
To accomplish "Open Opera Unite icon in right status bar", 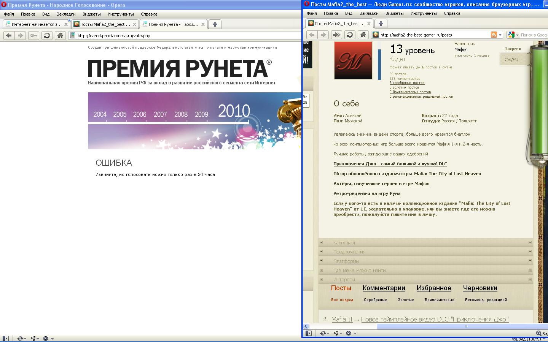I will (336, 333).
